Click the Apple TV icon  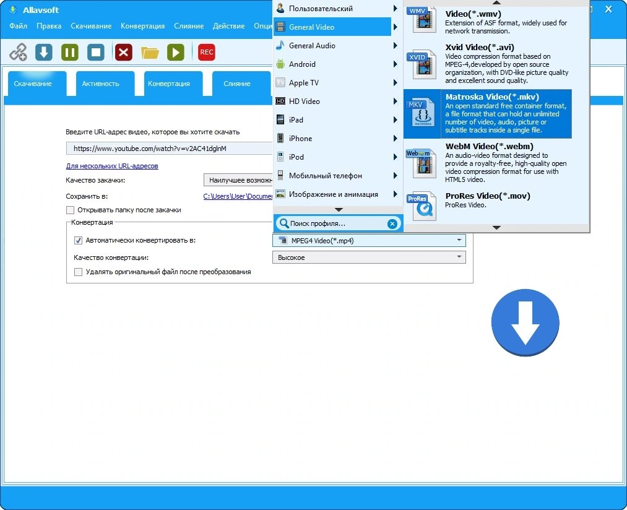[x=281, y=82]
